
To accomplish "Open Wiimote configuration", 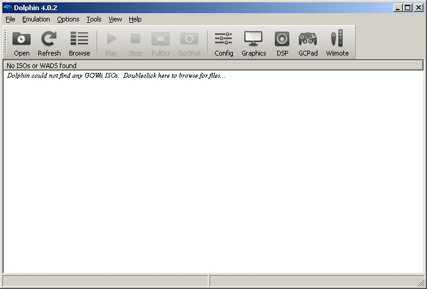I will point(337,42).
